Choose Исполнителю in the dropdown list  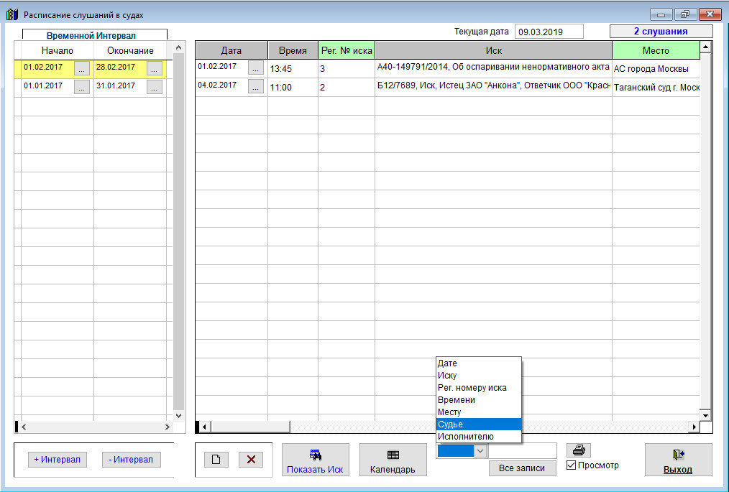point(478,437)
